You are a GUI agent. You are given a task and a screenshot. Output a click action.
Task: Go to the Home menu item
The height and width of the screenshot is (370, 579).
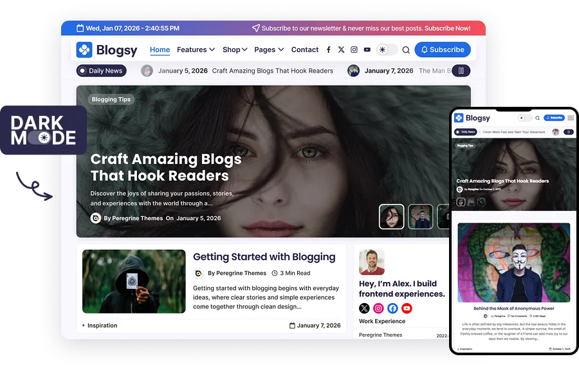[160, 50]
